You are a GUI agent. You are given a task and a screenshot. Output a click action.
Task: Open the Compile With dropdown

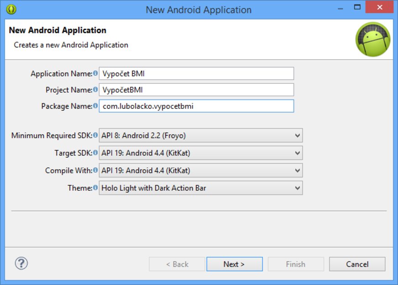[297, 171]
